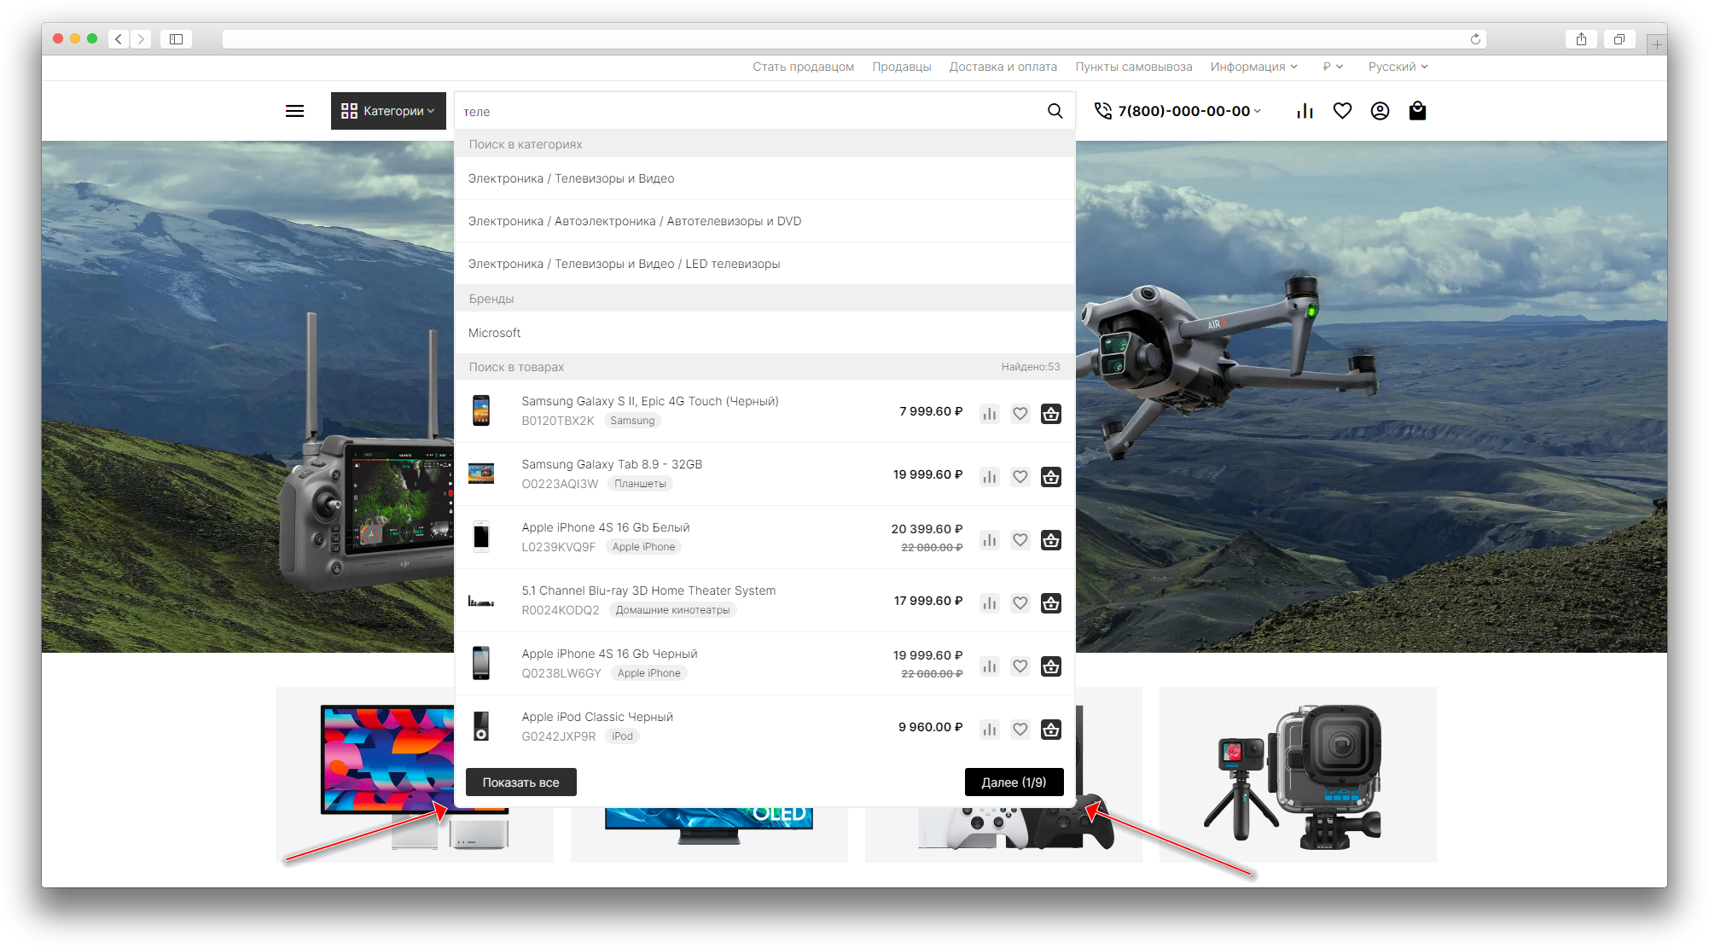The width and height of the screenshot is (1709, 948).
Task: Open the Русский language dropdown
Action: 1397,67
